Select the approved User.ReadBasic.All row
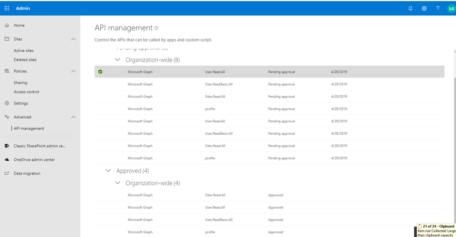This screenshot has width=456, height=237. tap(269, 220)
